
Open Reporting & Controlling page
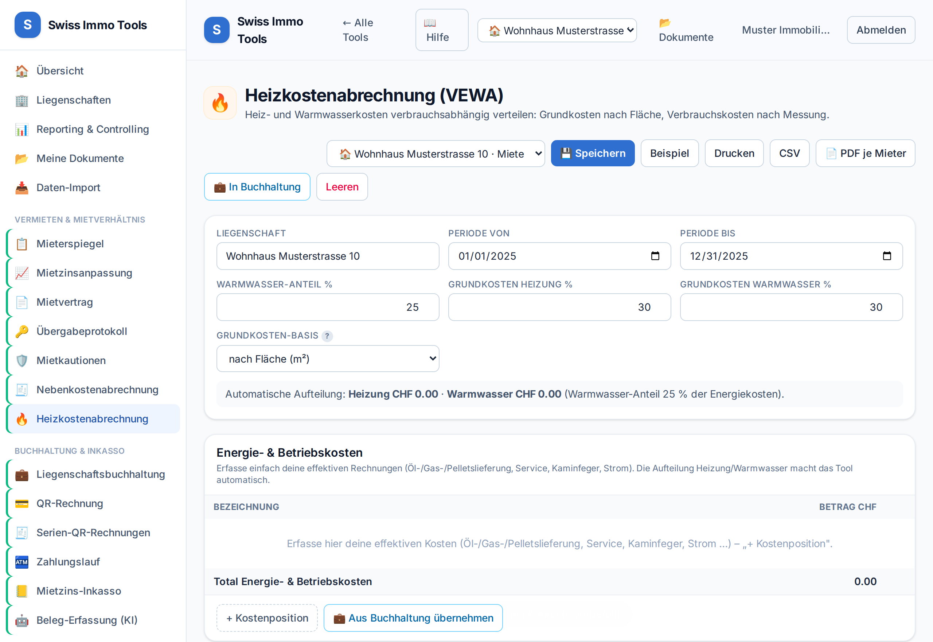(93, 129)
